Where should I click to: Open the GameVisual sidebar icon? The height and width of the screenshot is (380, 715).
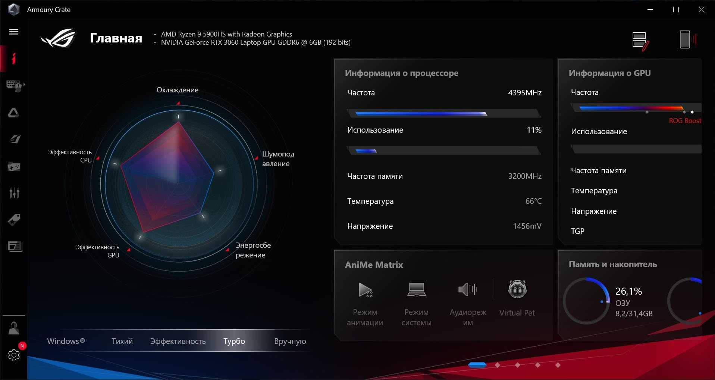pos(15,139)
